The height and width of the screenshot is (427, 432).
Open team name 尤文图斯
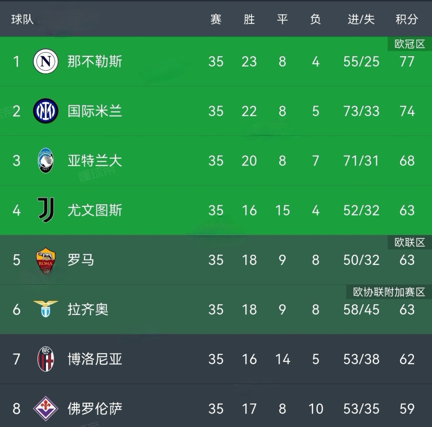94,210
